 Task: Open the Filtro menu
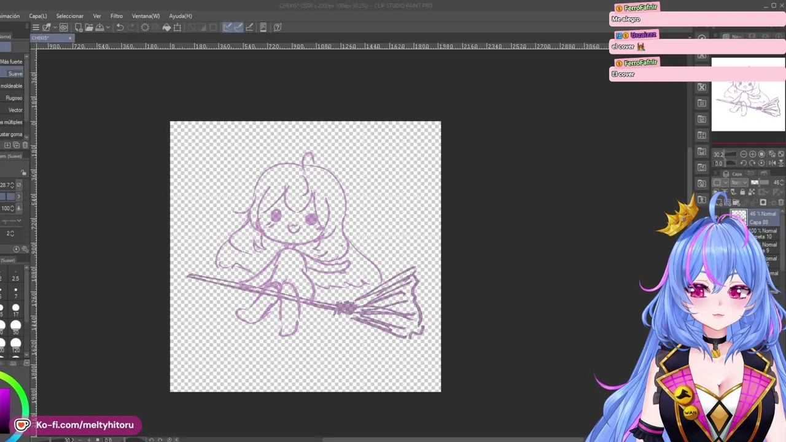point(117,16)
